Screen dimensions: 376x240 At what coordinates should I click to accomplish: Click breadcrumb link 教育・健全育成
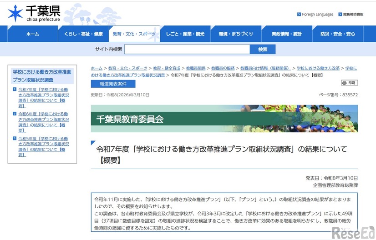pyautogui.click(x=167, y=68)
